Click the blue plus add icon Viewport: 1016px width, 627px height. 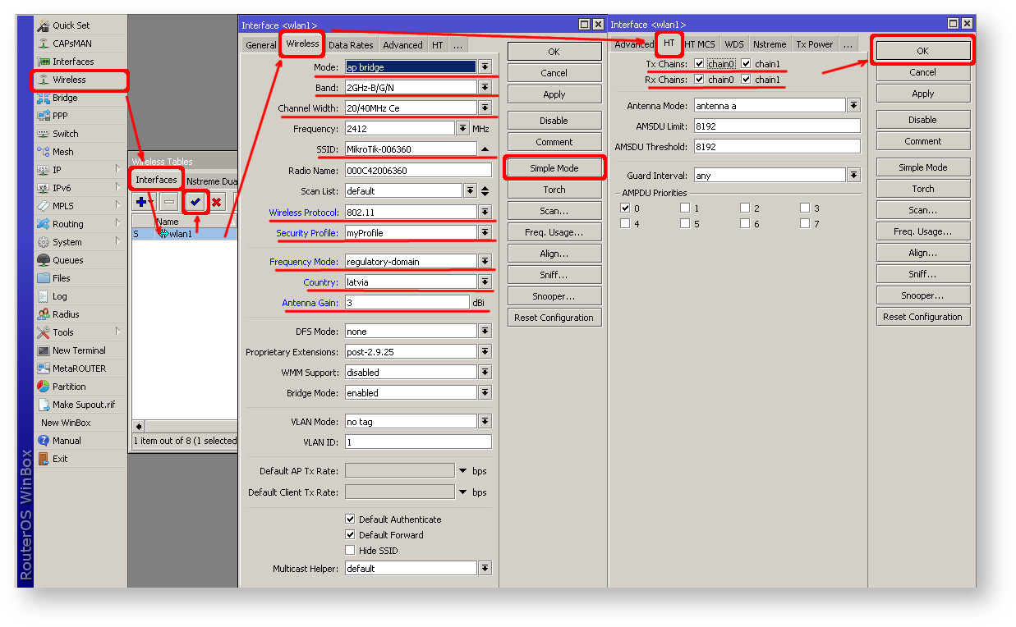point(141,202)
